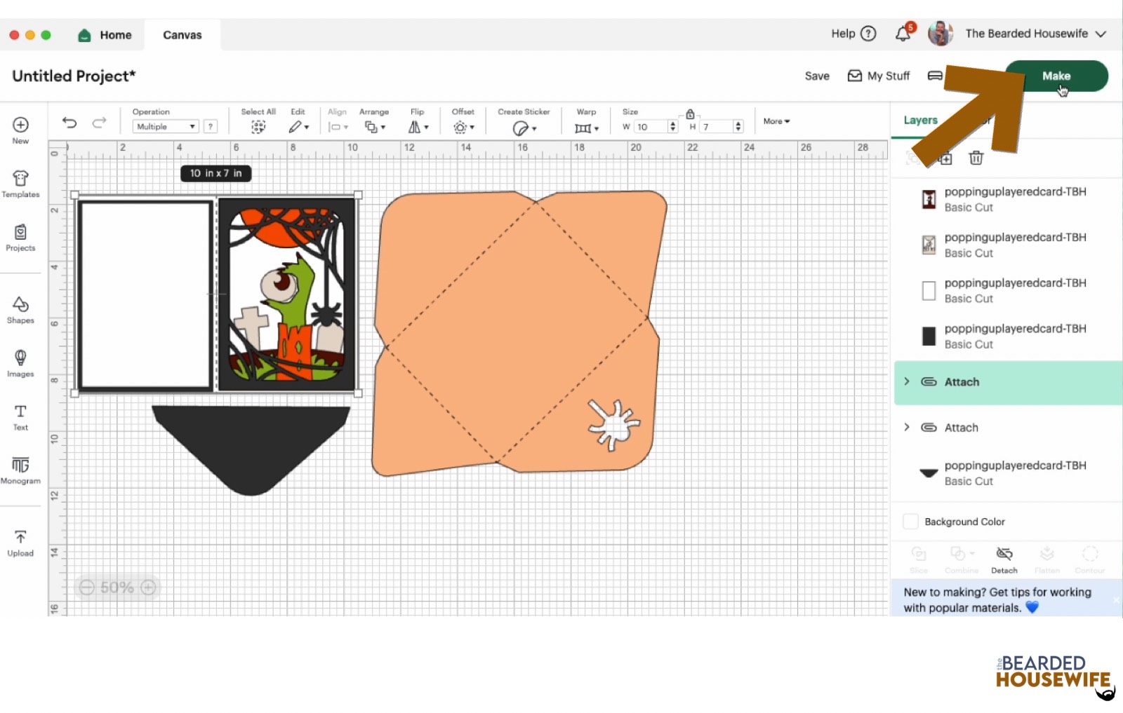Click Save in the header

coord(816,76)
